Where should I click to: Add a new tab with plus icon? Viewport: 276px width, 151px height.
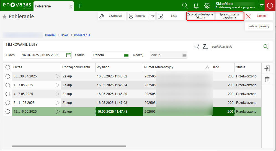point(80,6)
